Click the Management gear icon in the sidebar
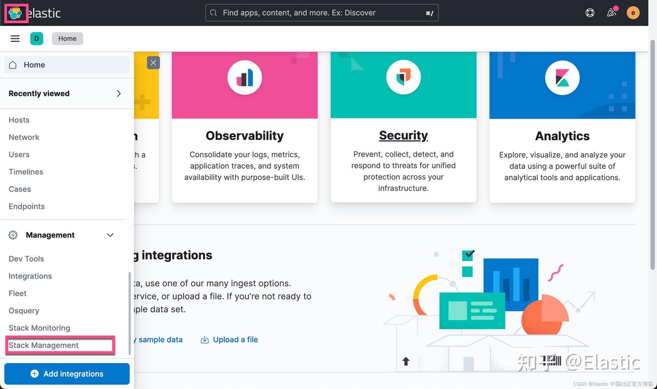This screenshot has height=389, width=657. coord(13,235)
